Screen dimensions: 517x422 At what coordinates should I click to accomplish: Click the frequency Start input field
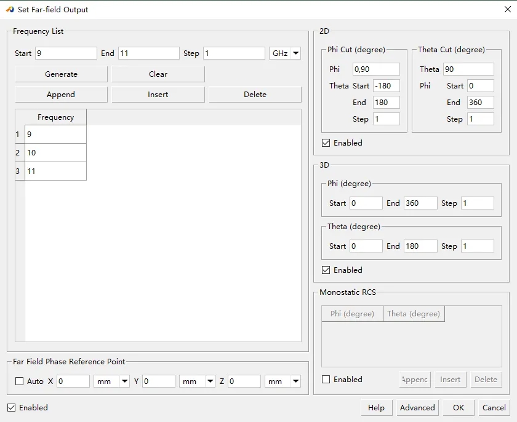[66, 53]
